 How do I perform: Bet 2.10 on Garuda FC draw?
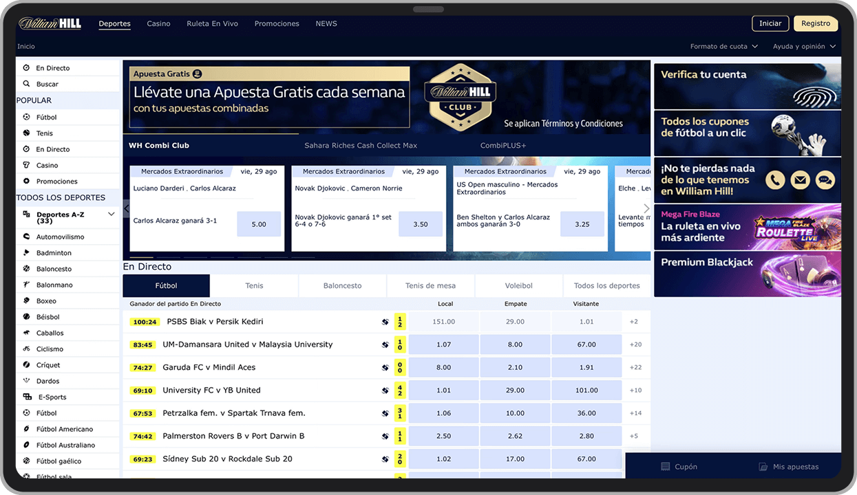[x=515, y=368]
